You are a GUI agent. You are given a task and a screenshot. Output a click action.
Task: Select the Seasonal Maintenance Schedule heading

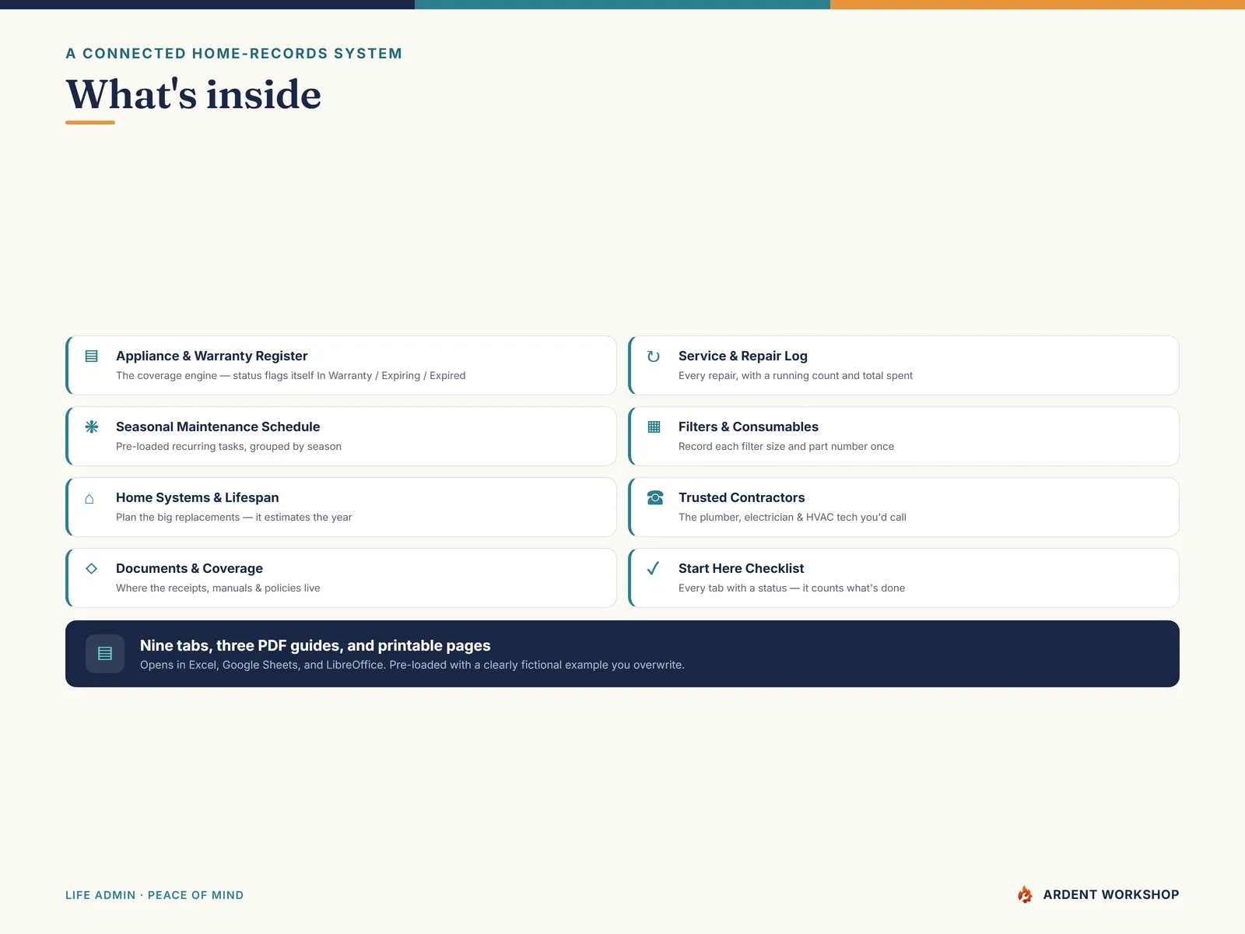coord(218,427)
